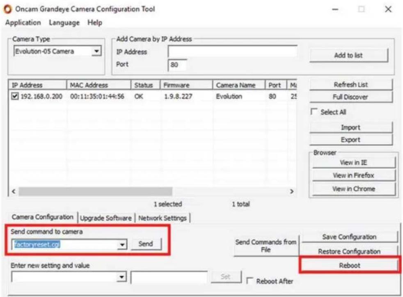Click the Full Discover button
Viewport: 403px width, 297px height.
point(351,97)
